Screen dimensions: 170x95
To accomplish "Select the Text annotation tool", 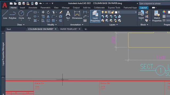I will pyautogui.click(x=68, y=15).
